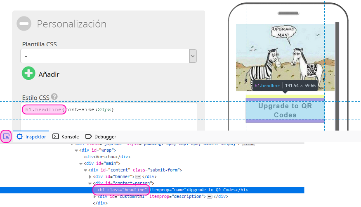Collapse the div id="contact-person" node
361x207 pixels.
(x=90, y=183)
